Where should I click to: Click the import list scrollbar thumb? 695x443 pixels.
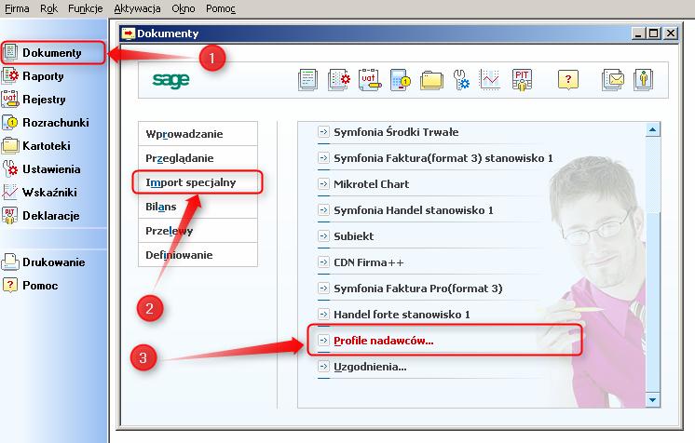(652, 302)
